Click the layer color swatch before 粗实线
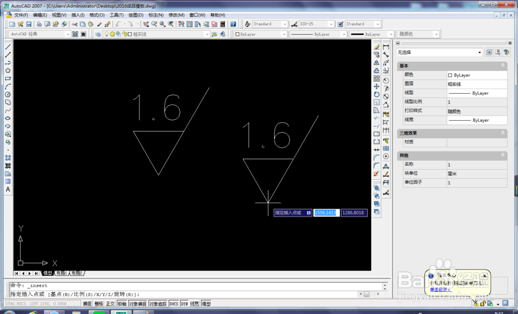Viewport: 518px width, 314px height. (x=130, y=34)
